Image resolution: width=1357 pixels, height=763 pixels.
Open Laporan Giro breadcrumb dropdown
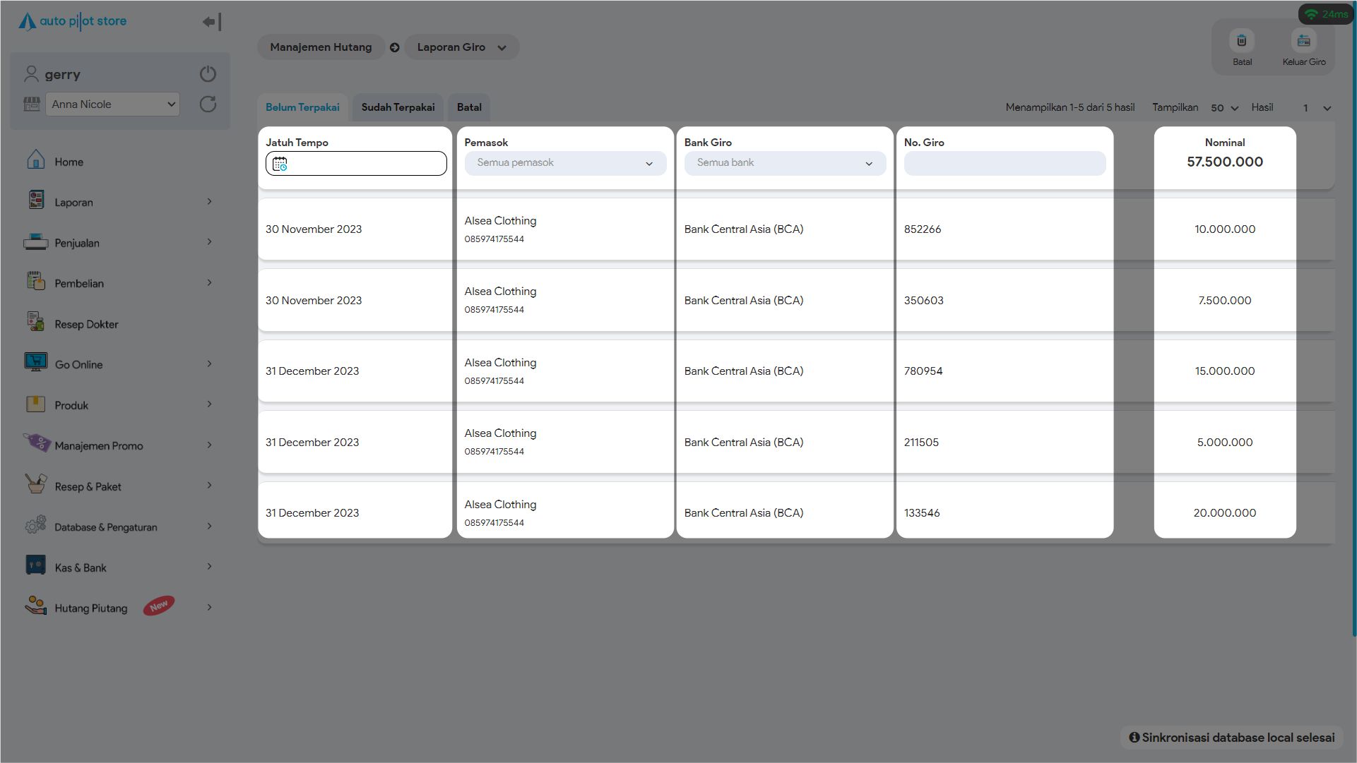click(x=461, y=47)
